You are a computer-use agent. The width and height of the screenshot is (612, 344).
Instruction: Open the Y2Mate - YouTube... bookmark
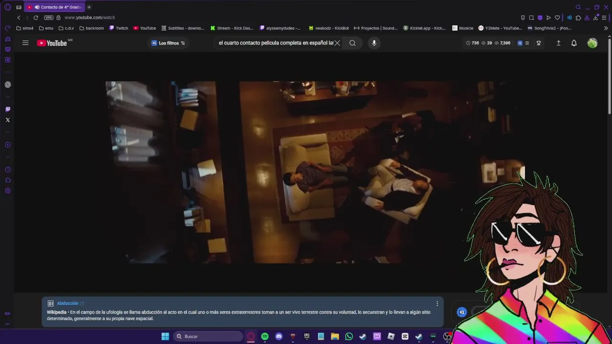point(500,28)
